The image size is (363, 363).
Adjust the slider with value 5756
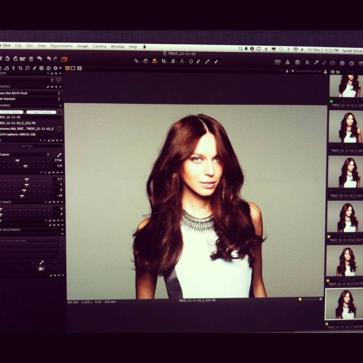[x=17, y=160]
